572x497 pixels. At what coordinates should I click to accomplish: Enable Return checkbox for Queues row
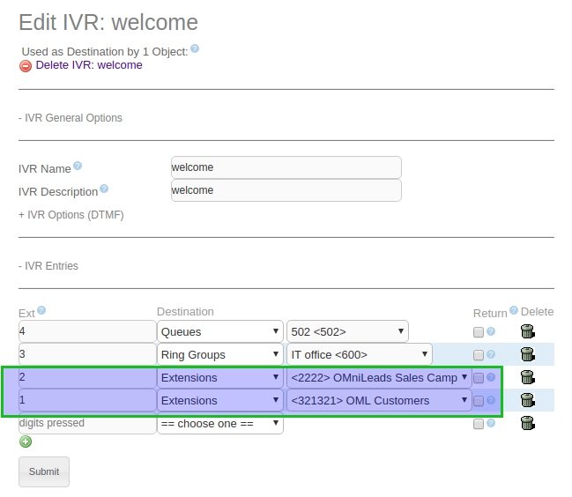pos(479,332)
